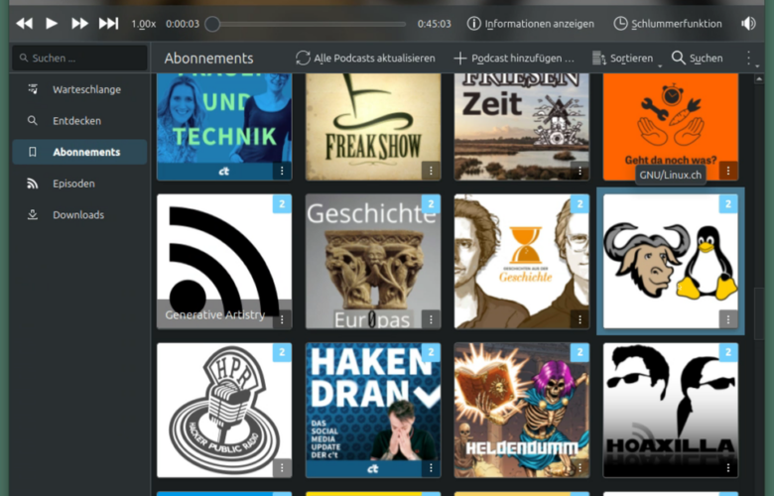774x496 pixels.
Task: Open Entdecken in the sidebar
Action: (x=80, y=120)
